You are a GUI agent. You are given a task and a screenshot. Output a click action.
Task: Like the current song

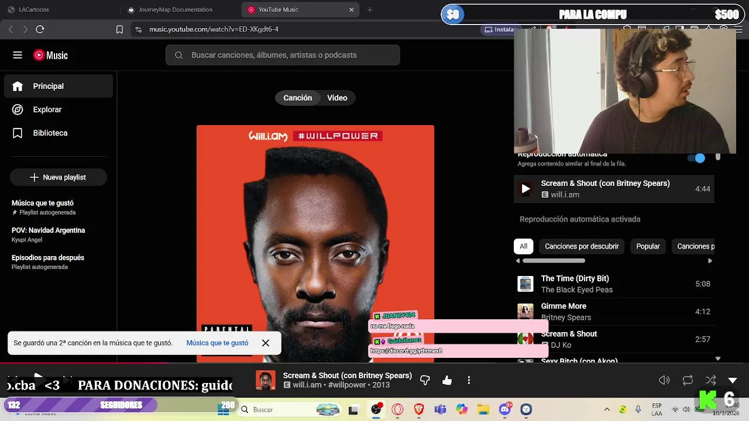click(447, 380)
